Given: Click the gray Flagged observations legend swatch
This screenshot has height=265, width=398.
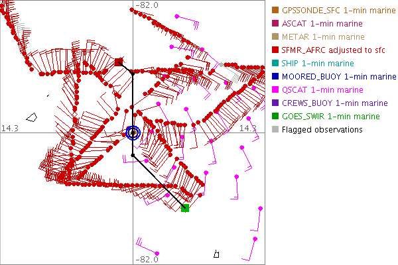Looking at the screenshot, I should pos(275,129).
